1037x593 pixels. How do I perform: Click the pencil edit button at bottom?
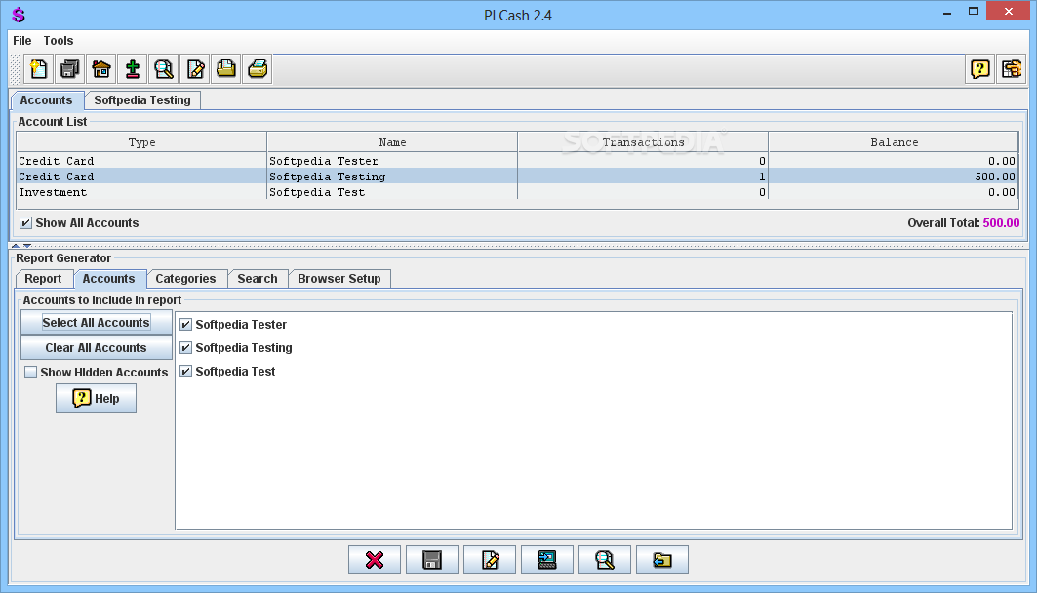[x=490, y=560]
